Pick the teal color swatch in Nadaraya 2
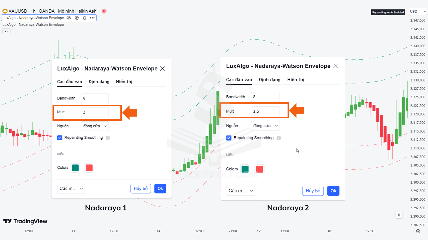Viewport: 428px width, 240px height. pyautogui.click(x=245, y=169)
